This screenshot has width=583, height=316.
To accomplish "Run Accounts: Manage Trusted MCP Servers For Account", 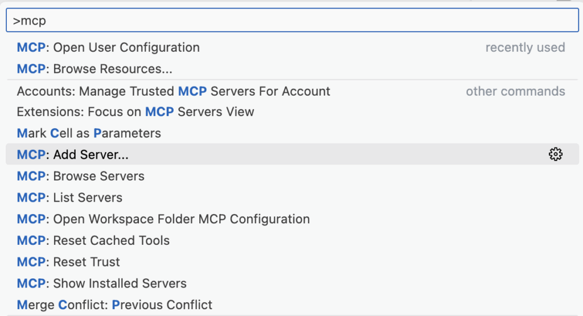I will pos(174,92).
